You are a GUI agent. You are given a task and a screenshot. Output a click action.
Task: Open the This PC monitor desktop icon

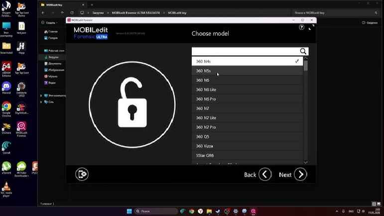pos(6,29)
